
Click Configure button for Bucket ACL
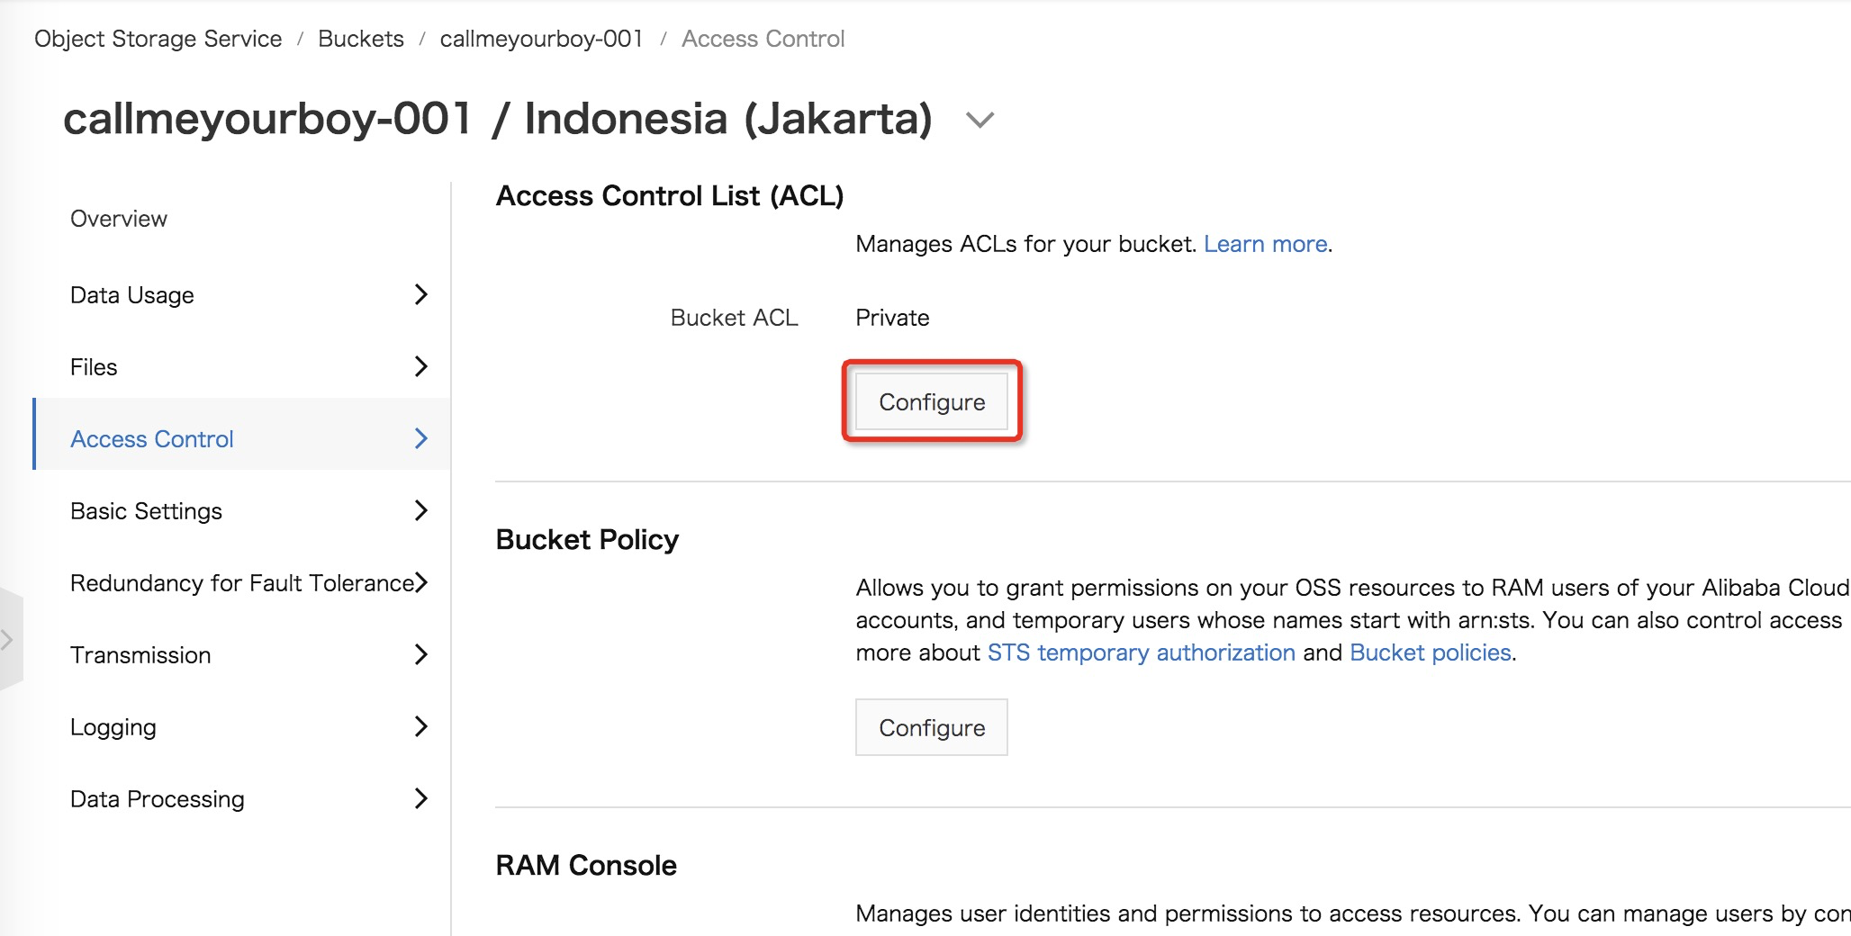coord(932,402)
